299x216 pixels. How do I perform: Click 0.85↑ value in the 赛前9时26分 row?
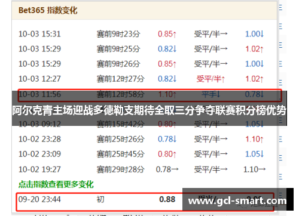click(167, 64)
